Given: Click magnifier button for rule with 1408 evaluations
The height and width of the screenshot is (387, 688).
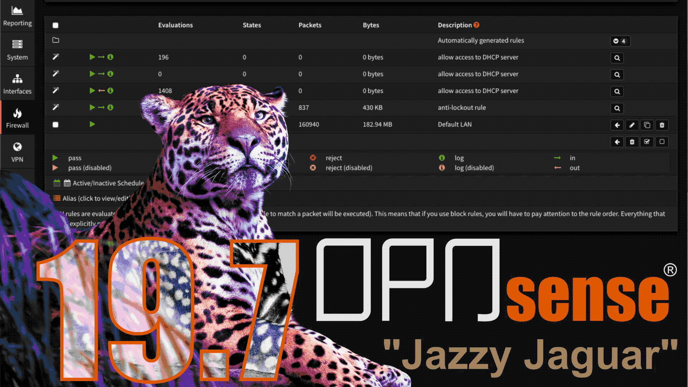Looking at the screenshot, I should point(617,91).
